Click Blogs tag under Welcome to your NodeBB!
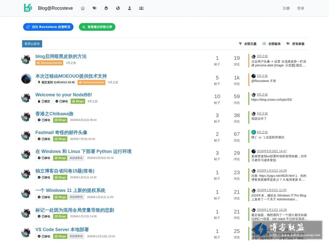329x246 pixels. coord(78,101)
